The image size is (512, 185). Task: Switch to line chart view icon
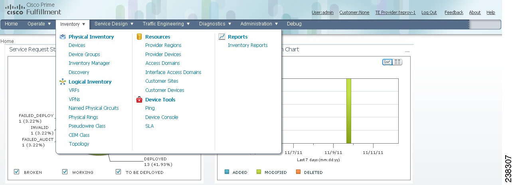[387, 62]
